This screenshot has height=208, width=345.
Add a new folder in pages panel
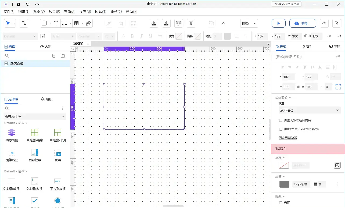[x=63, y=56]
